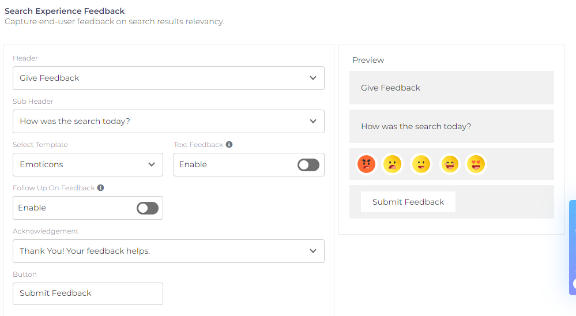Enable the Text Feedback toggle
The width and height of the screenshot is (576, 316).
click(308, 165)
